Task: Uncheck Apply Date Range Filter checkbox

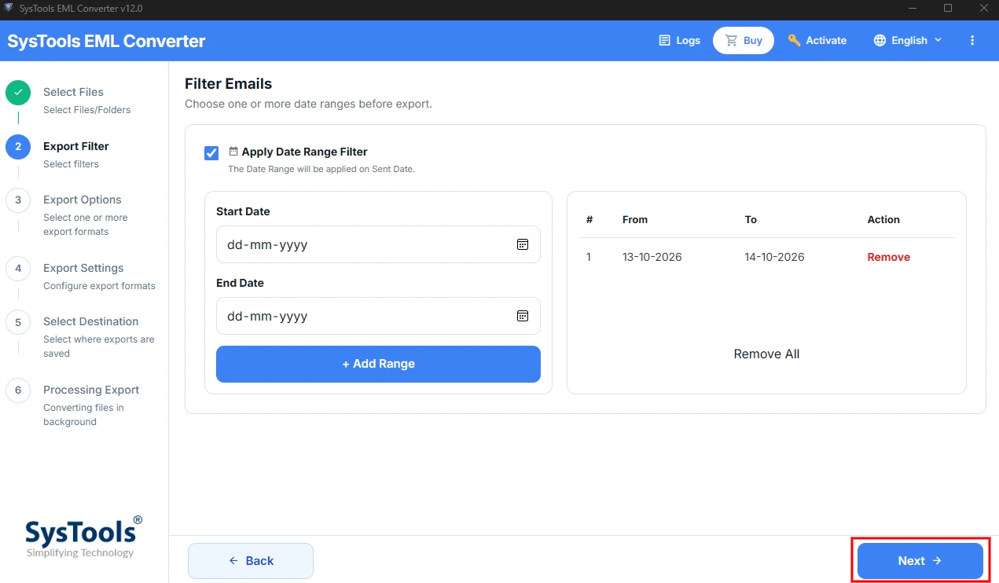Action: (211, 152)
